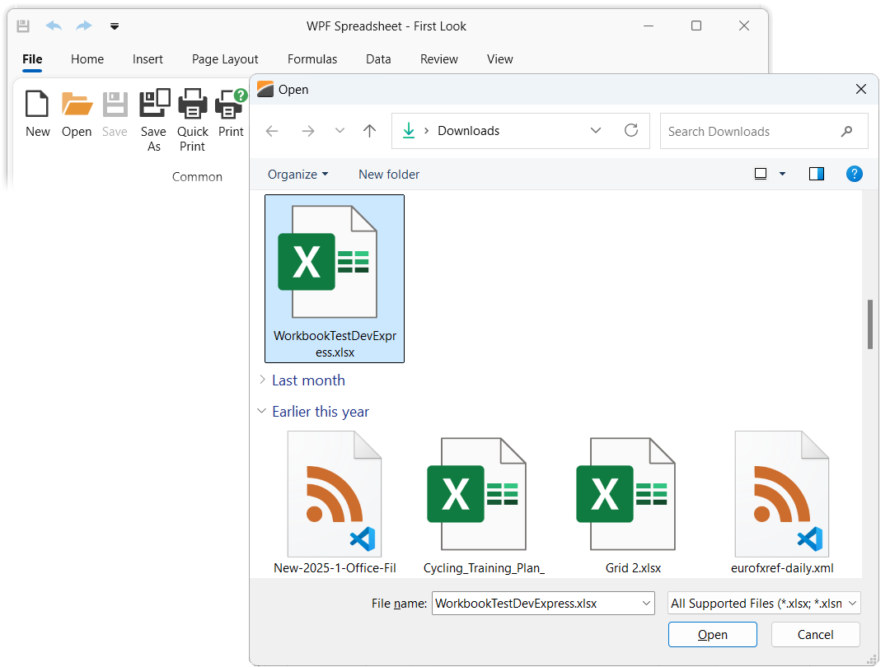The image size is (890, 667).
Task: Click the Cancel button
Action: pos(815,634)
